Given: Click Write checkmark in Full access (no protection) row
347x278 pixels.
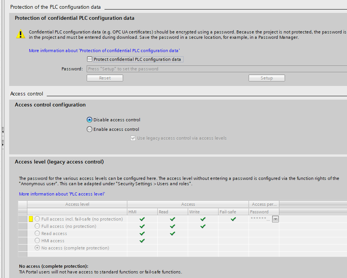Looking at the screenshot, I should [203, 226].
